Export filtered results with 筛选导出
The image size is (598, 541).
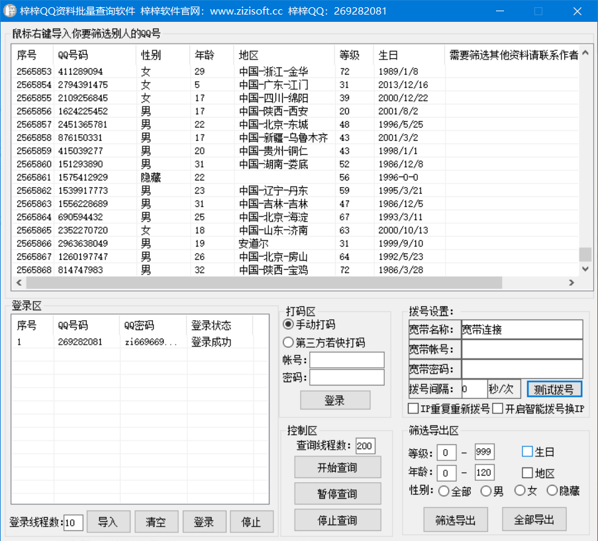tap(455, 519)
